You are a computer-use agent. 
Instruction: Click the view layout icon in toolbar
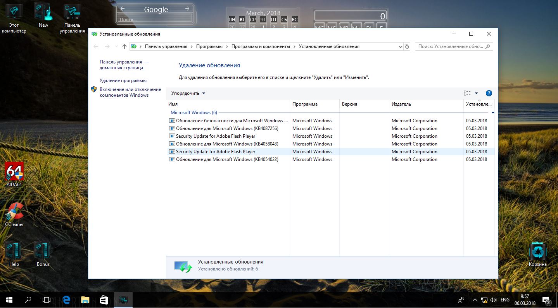coord(467,93)
